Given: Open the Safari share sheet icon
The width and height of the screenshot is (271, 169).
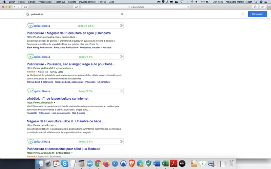Looking at the screenshot, I should pos(255,7).
